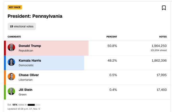Click the PERCENT column header

coord(112,37)
